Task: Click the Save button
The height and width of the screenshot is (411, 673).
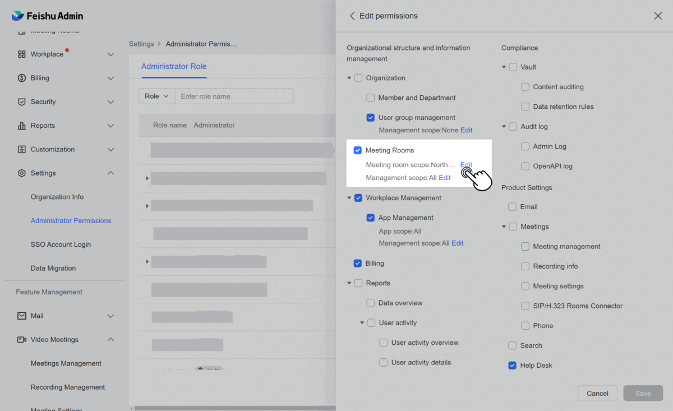Action: [x=643, y=393]
